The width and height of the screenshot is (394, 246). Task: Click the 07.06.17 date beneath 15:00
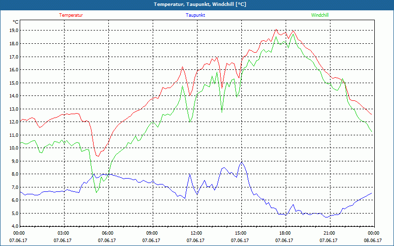tap(240, 241)
